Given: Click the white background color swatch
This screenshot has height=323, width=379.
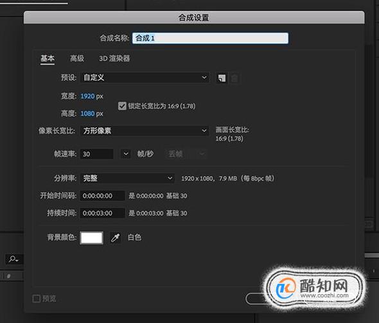Looking at the screenshot, I should click(92, 238).
